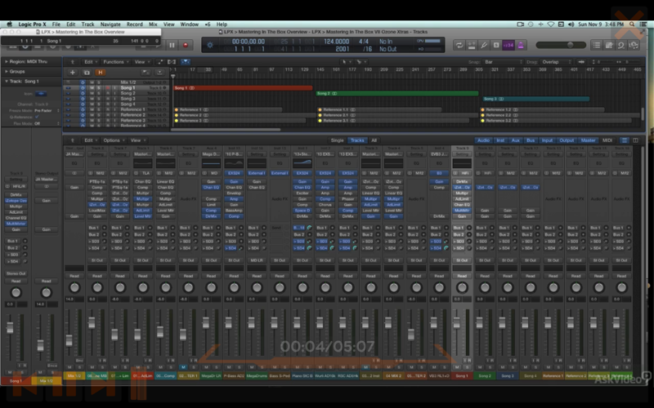Viewport: 654px width, 408px height.
Task: Click the Pause button in transport bar
Action: click(x=172, y=45)
